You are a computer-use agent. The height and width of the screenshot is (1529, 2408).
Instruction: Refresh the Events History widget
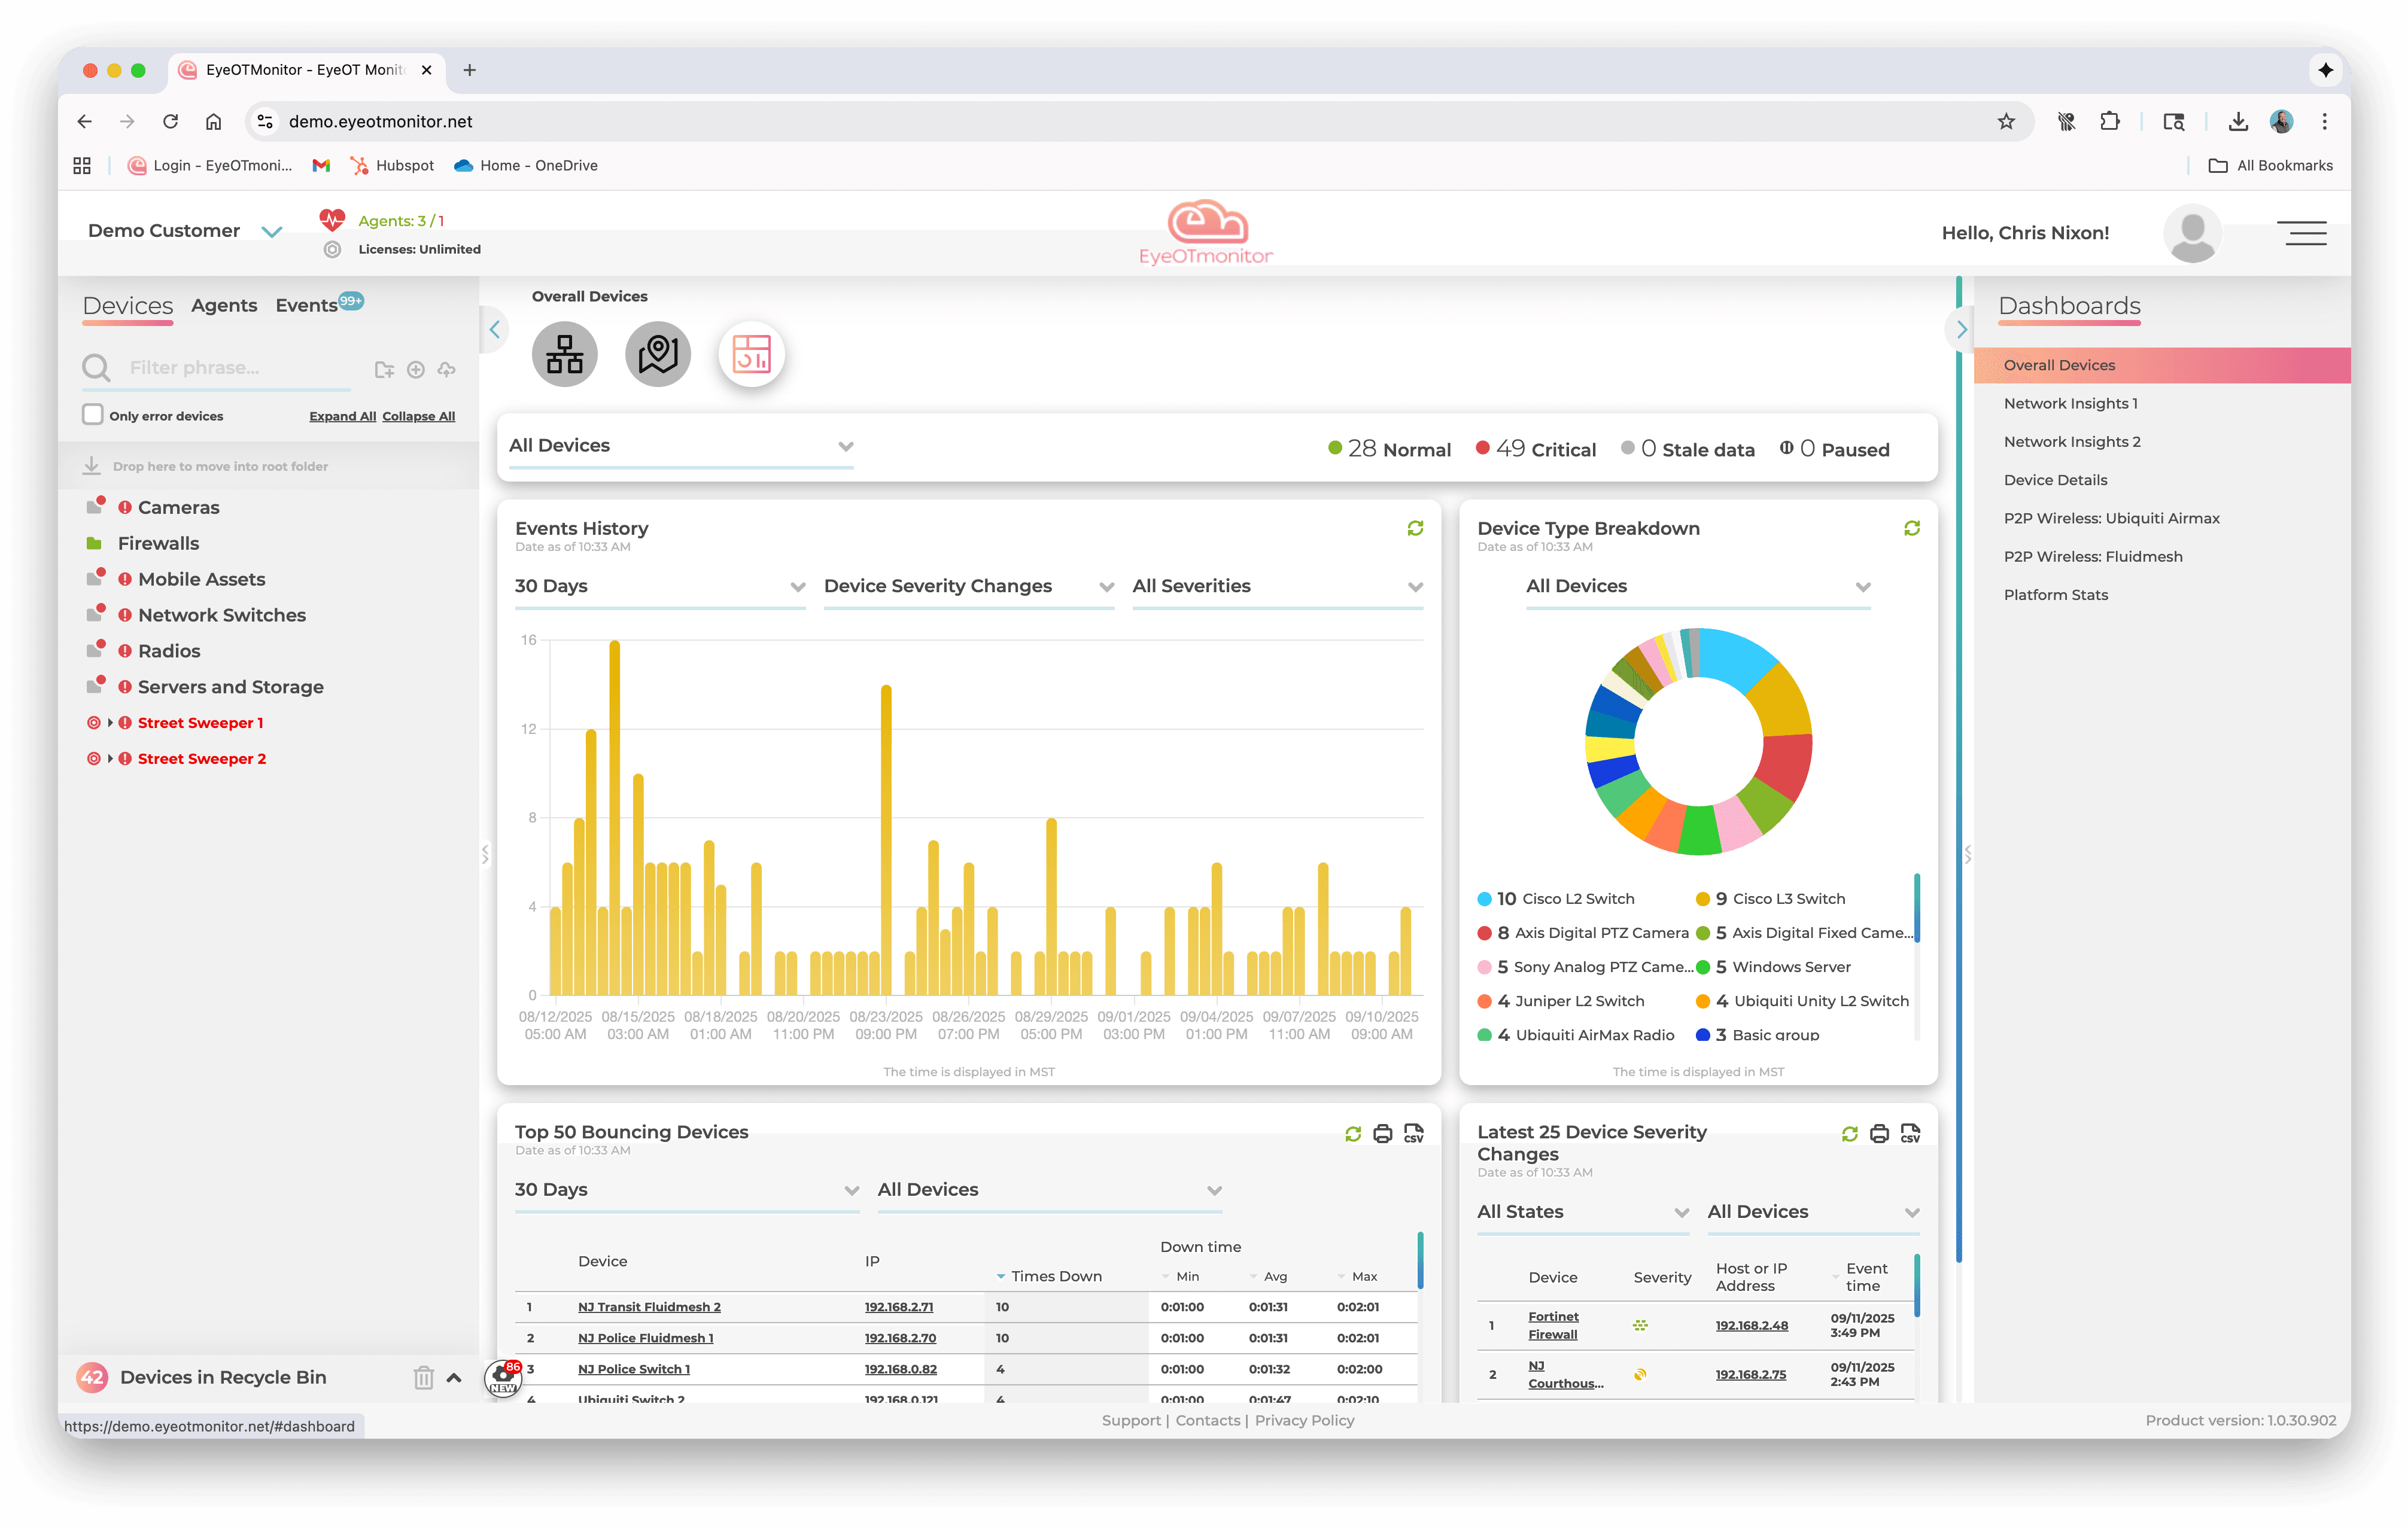coord(1415,528)
